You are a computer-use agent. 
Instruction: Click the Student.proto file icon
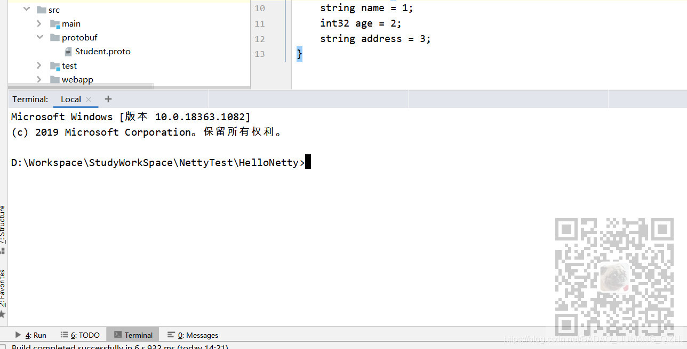pos(68,51)
